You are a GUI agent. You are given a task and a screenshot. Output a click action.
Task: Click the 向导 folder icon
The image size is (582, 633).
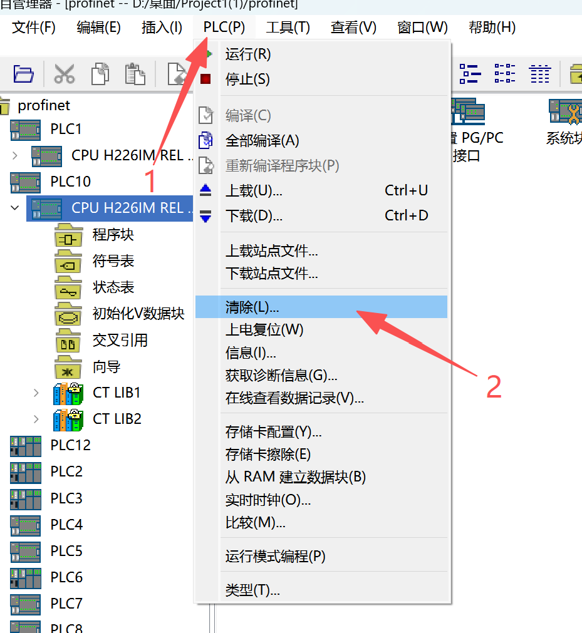[68, 367]
